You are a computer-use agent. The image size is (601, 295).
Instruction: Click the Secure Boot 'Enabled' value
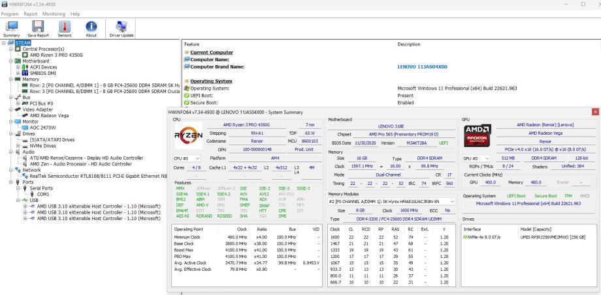coord(406,103)
